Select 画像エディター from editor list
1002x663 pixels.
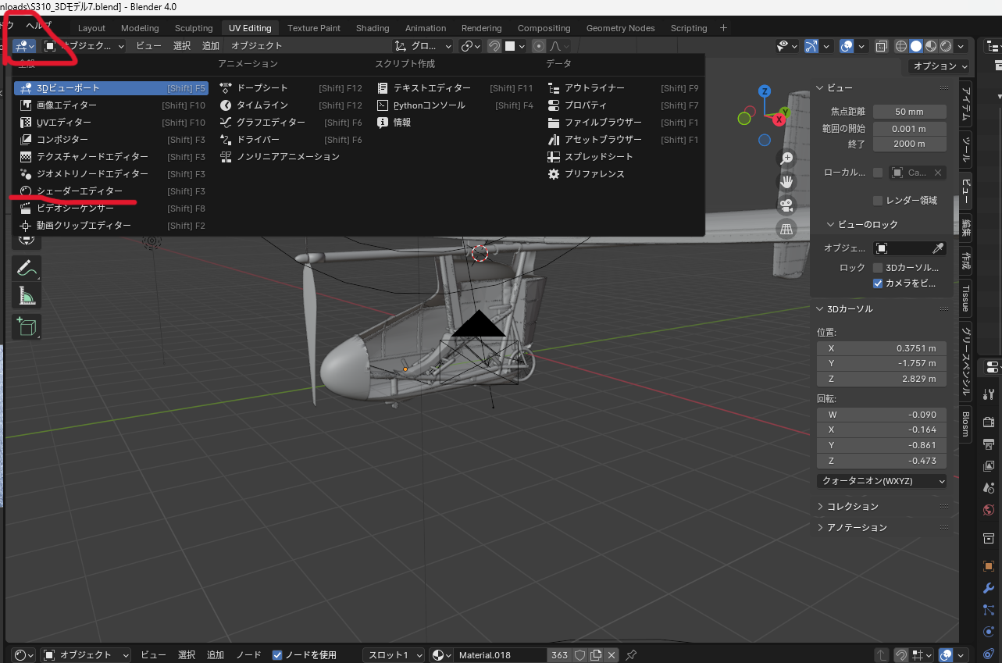(x=110, y=105)
